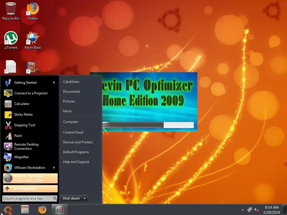This screenshot has width=287, height=215.
Task: Launch Firefox from the desktop shortcut
Action: (33, 11)
